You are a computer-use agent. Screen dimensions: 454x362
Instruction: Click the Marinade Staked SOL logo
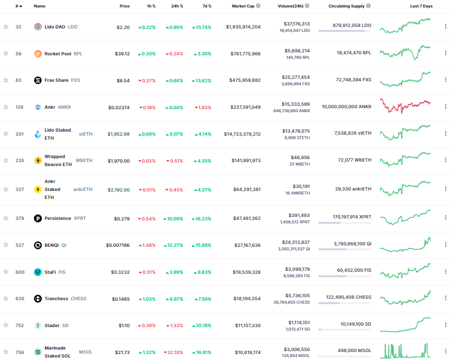point(37,352)
